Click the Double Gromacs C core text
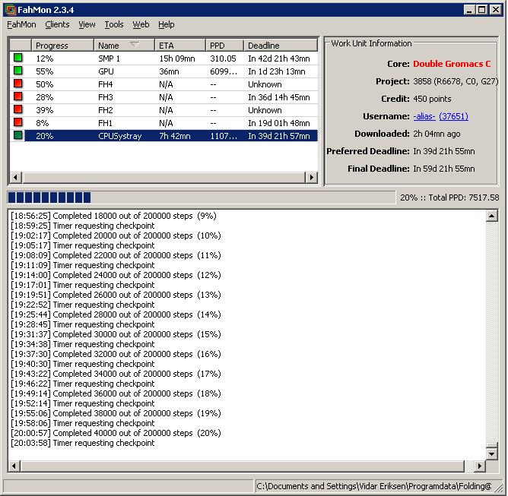 click(452, 64)
